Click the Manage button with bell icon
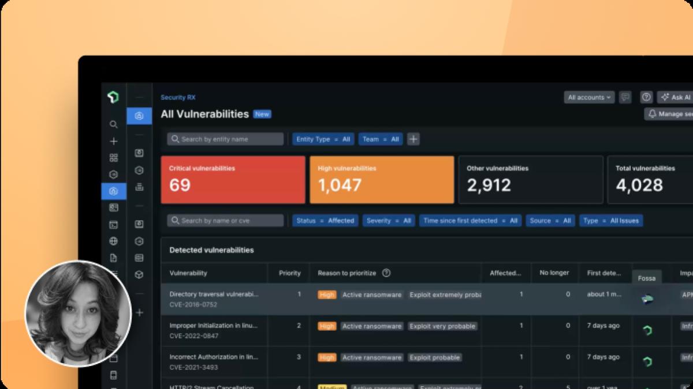Viewport: 693px width, 389px height. tap(669, 114)
